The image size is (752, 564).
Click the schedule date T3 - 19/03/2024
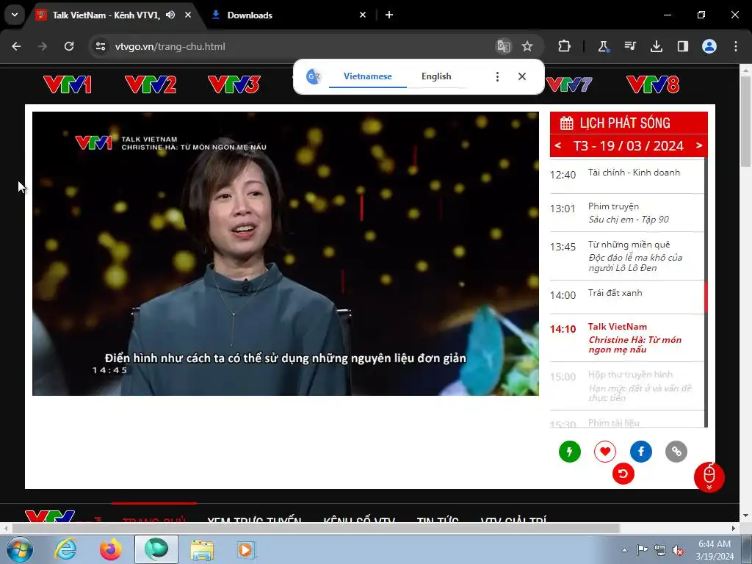pos(629,145)
